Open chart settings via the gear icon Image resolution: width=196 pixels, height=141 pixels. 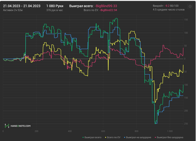click(x=190, y=6)
